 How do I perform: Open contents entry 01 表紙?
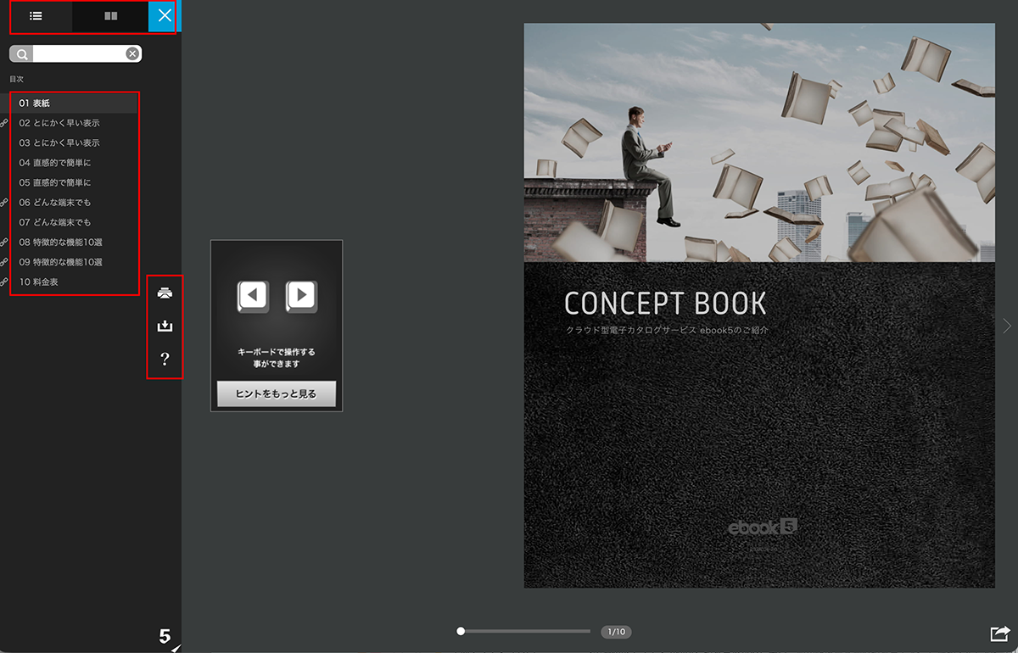[35, 103]
